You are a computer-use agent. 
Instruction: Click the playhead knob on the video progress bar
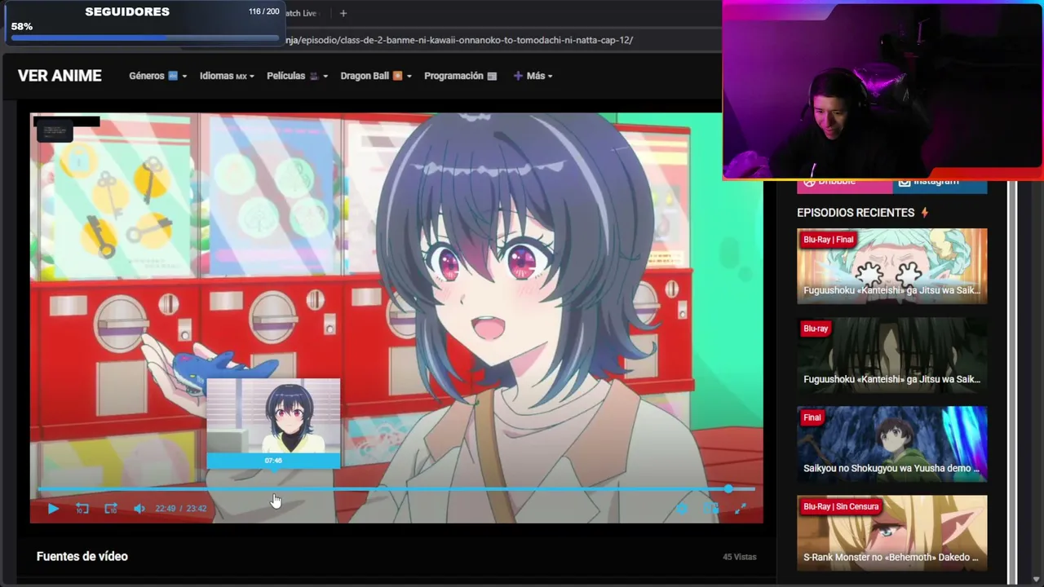pyautogui.click(x=728, y=489)
